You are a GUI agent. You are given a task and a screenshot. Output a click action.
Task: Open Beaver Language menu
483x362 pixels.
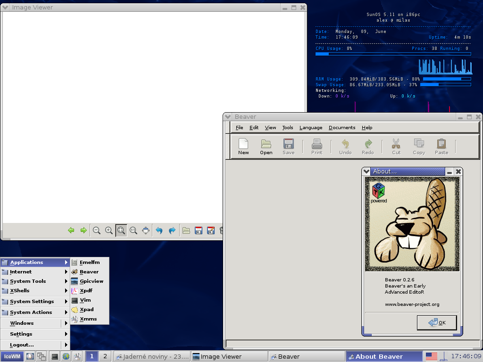[311, 127]
